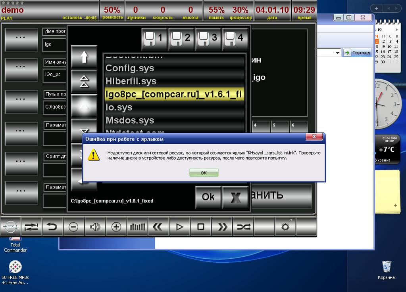Select Config.sys in the file list
406x292 pixels.
(130, 68)
